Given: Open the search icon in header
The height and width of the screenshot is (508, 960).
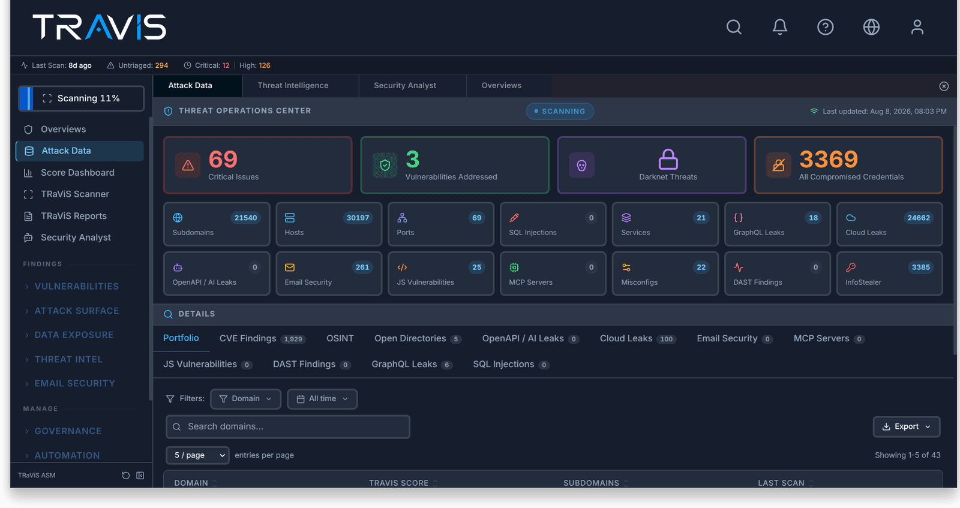Looking at the screenshot, I should tap(734, 27).
